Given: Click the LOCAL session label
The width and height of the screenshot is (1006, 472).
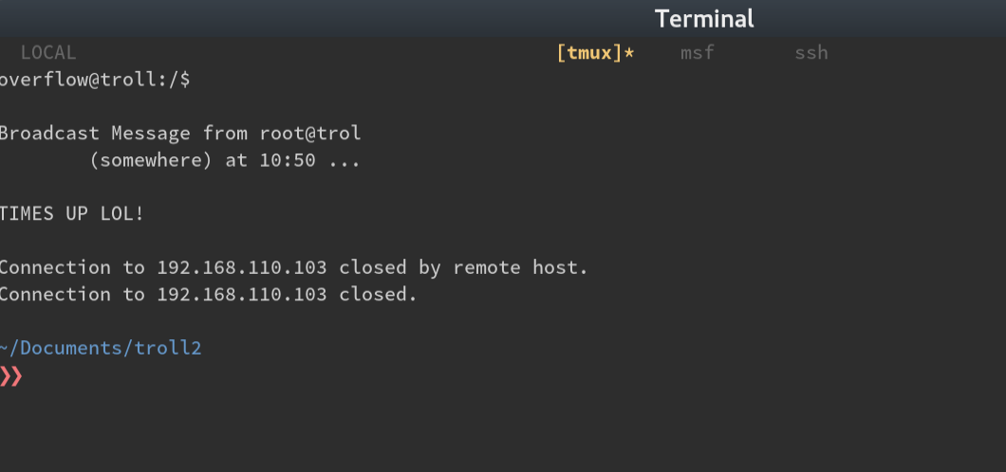Looking at the screenshot, I should click(48, 52).
